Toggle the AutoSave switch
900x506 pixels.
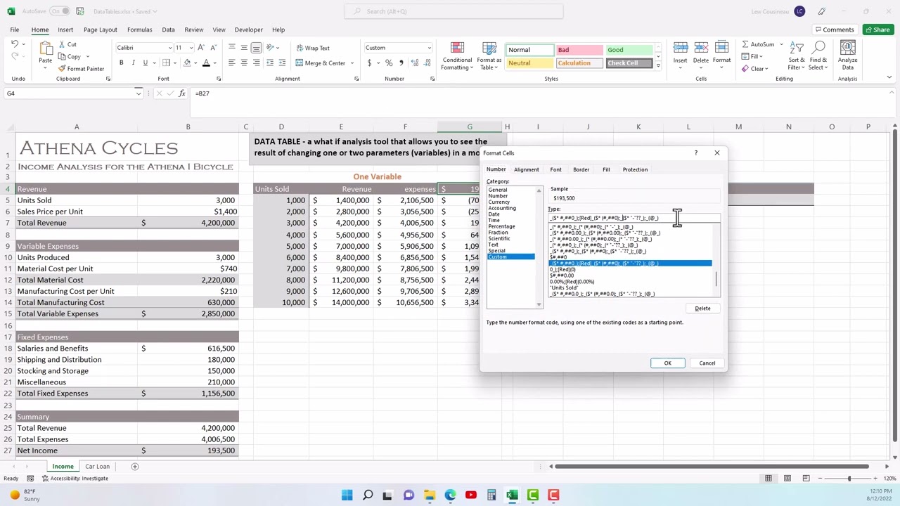[x=60, y=11]
